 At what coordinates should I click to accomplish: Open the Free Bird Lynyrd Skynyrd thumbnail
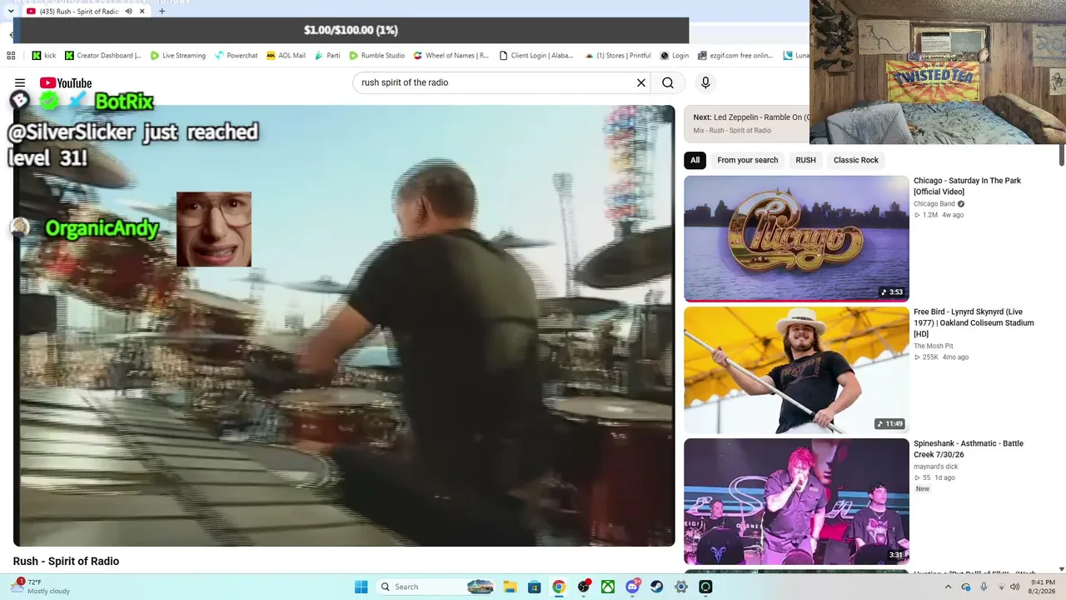click(x=796, y=370)
